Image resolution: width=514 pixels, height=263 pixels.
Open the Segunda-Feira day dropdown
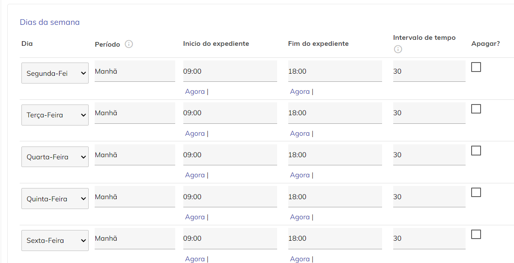coord(55,73)
